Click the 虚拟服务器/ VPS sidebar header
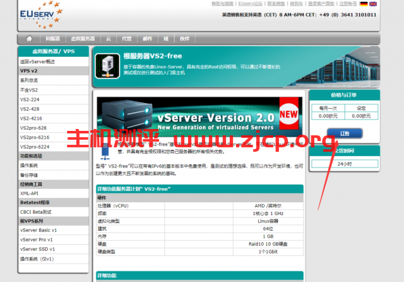The image size is (404, 282). [54, 51]
